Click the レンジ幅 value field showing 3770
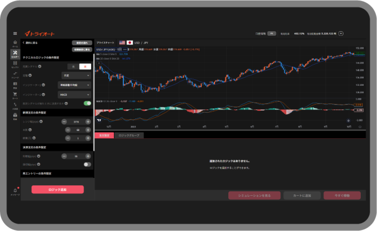 (76, 122)
